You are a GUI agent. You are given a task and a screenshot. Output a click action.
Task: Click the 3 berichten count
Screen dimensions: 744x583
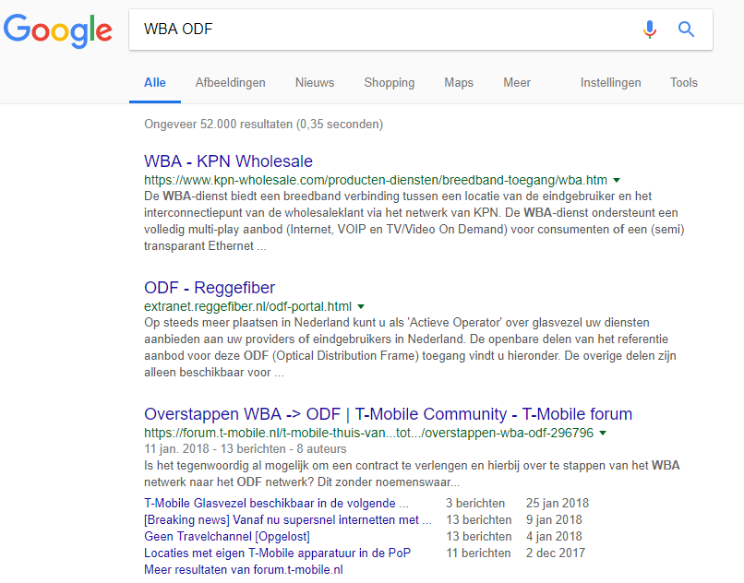pyautogui.click(x=475, y=503)
